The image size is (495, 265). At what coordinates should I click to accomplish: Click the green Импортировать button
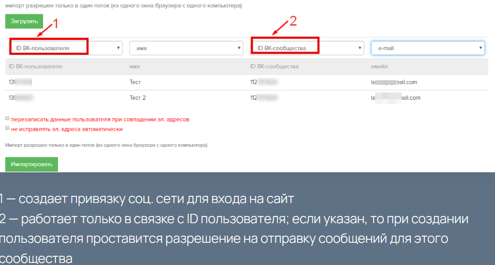pos(32,164)
